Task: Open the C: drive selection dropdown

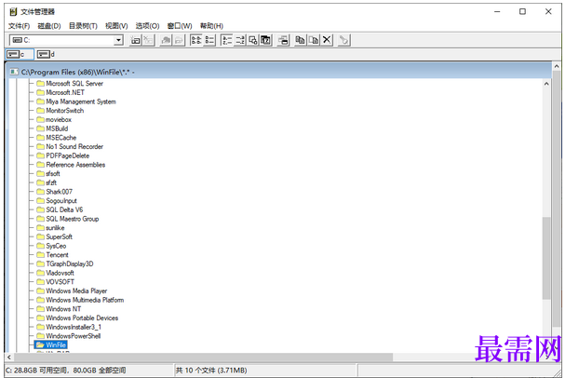Action: (118, 40)
